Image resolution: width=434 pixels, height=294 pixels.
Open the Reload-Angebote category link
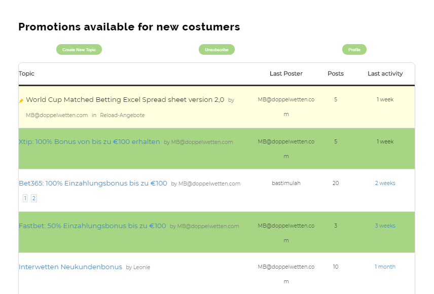click(122, 116)
